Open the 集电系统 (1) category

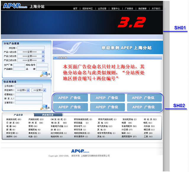tap(35, 133)
